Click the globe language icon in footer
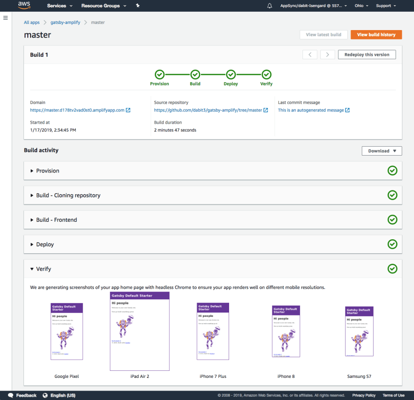Image resolution: width=414 pixels, height=400 pixels. tap(45, 395)
